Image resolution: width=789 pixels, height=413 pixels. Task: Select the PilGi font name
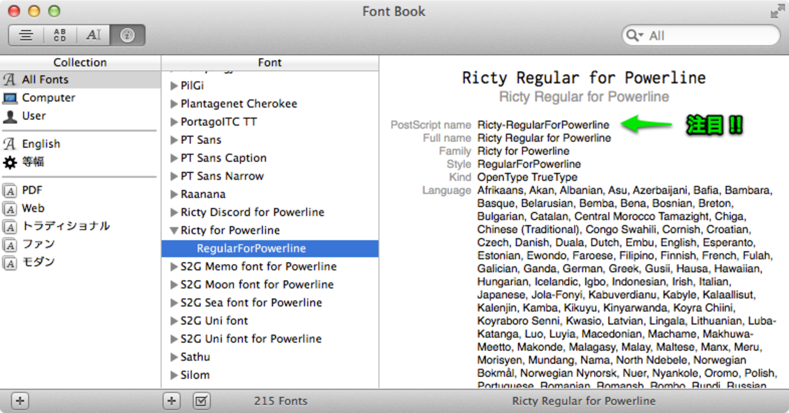click(192, 86)
